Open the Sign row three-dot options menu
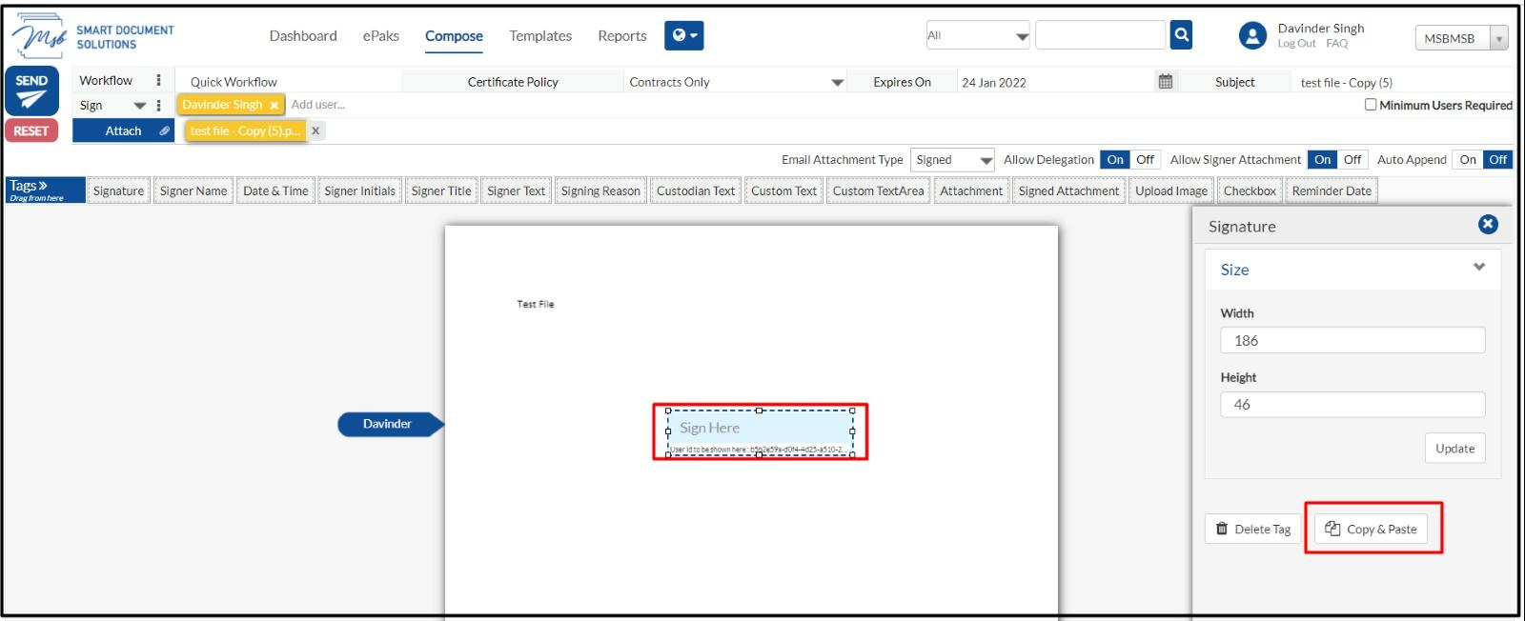 (x=158, y=105)
